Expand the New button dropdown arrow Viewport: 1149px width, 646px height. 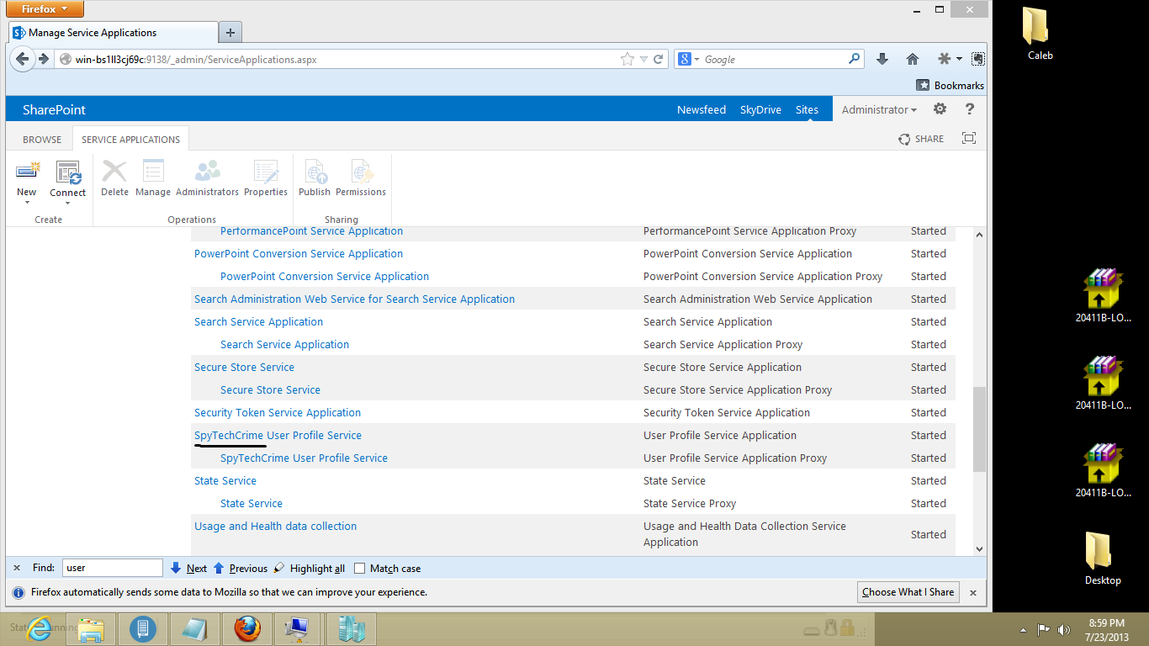coord(27,202)
